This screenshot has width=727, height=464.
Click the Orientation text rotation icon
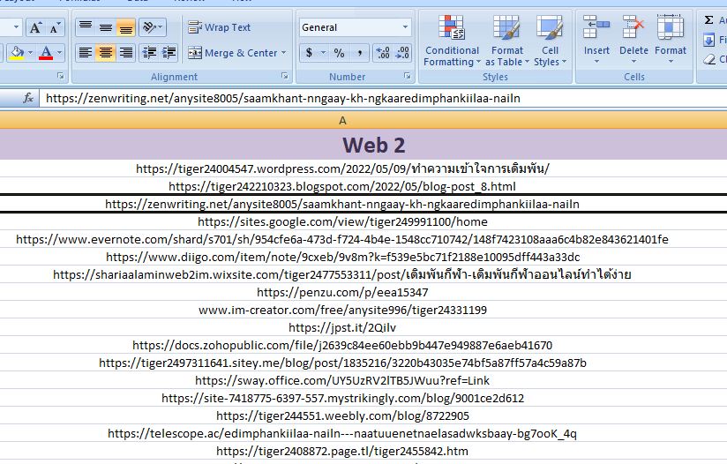[149, 28]
